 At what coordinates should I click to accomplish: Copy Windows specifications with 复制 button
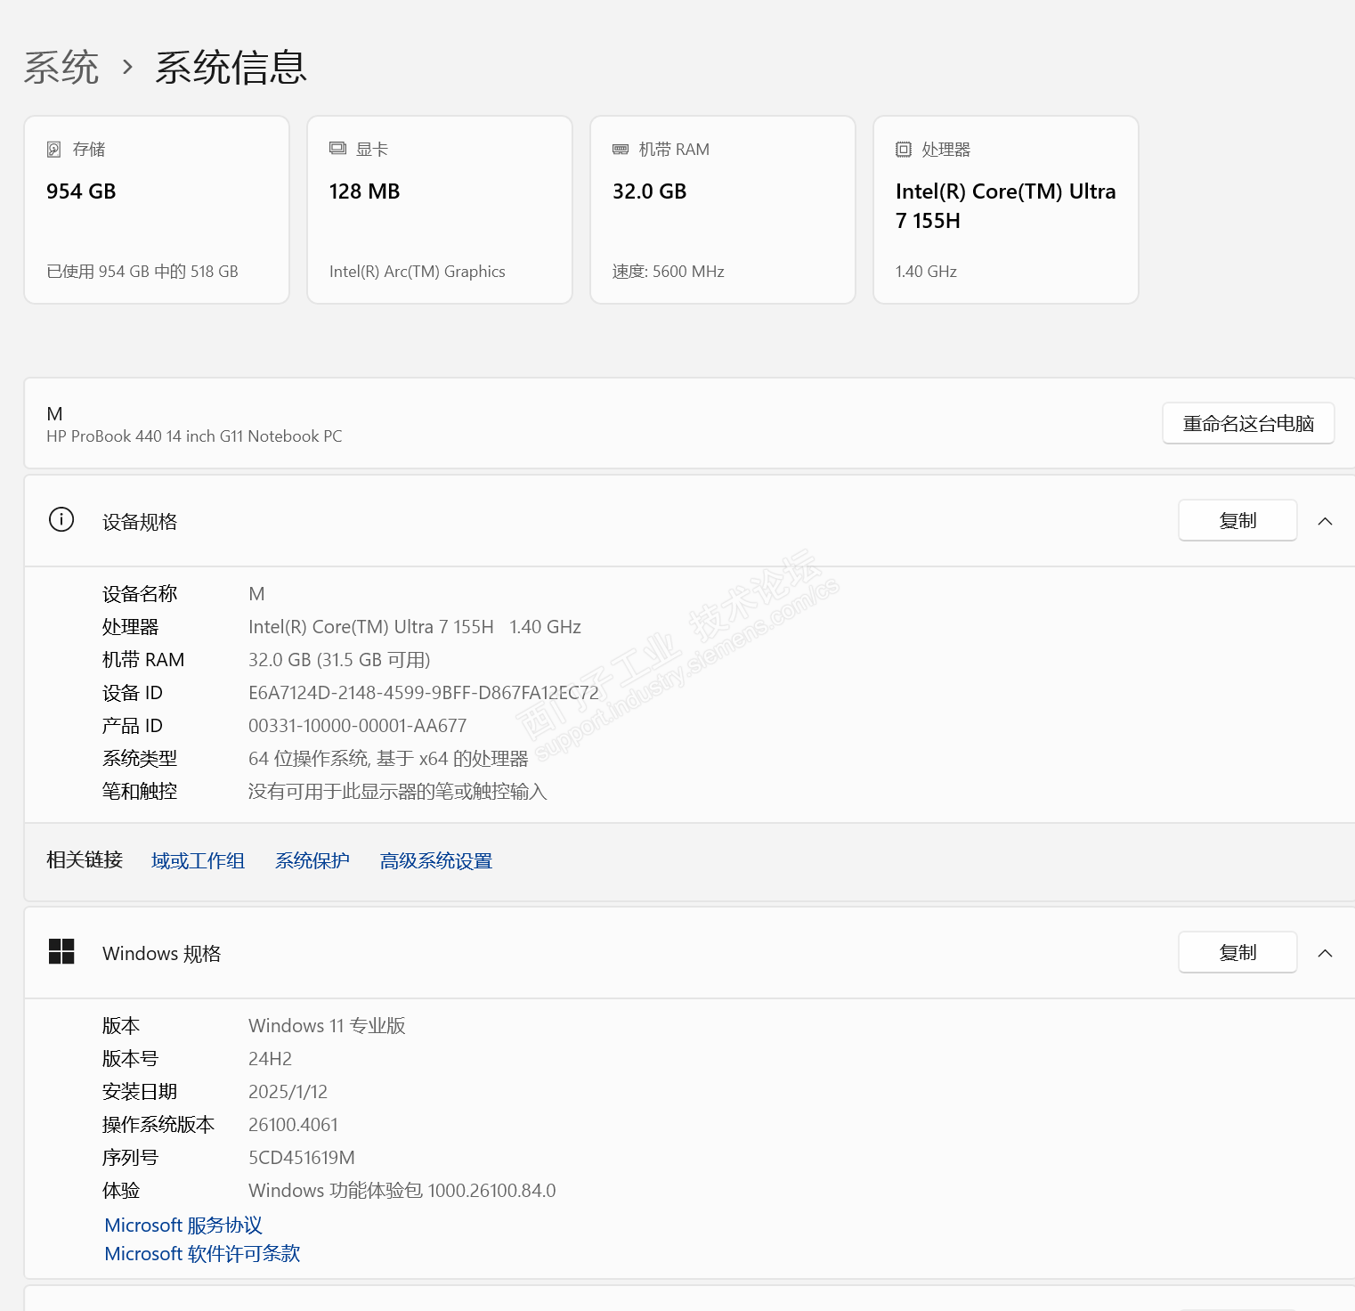point(1237,953)
